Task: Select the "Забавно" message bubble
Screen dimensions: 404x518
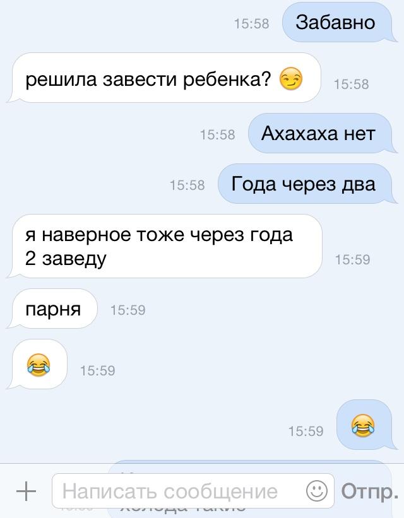Action: [x=338, y=23]
